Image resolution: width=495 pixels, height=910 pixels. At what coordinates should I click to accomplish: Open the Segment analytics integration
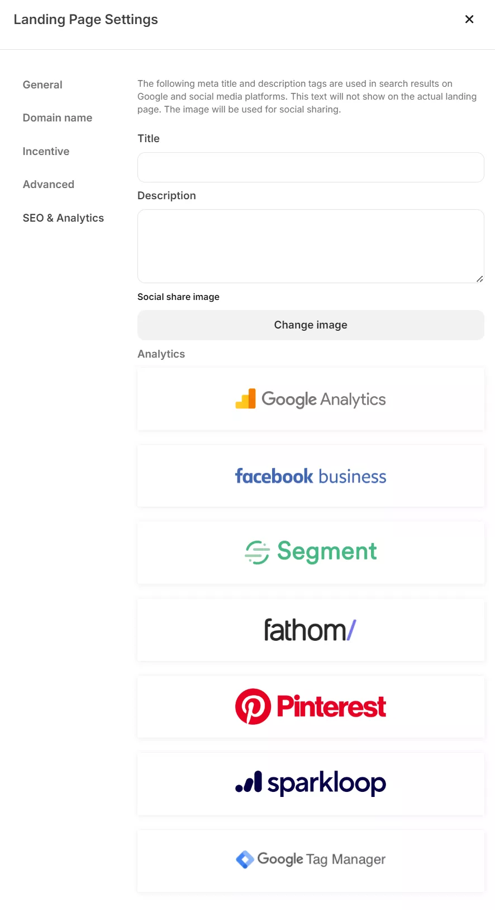coord(311,552)
